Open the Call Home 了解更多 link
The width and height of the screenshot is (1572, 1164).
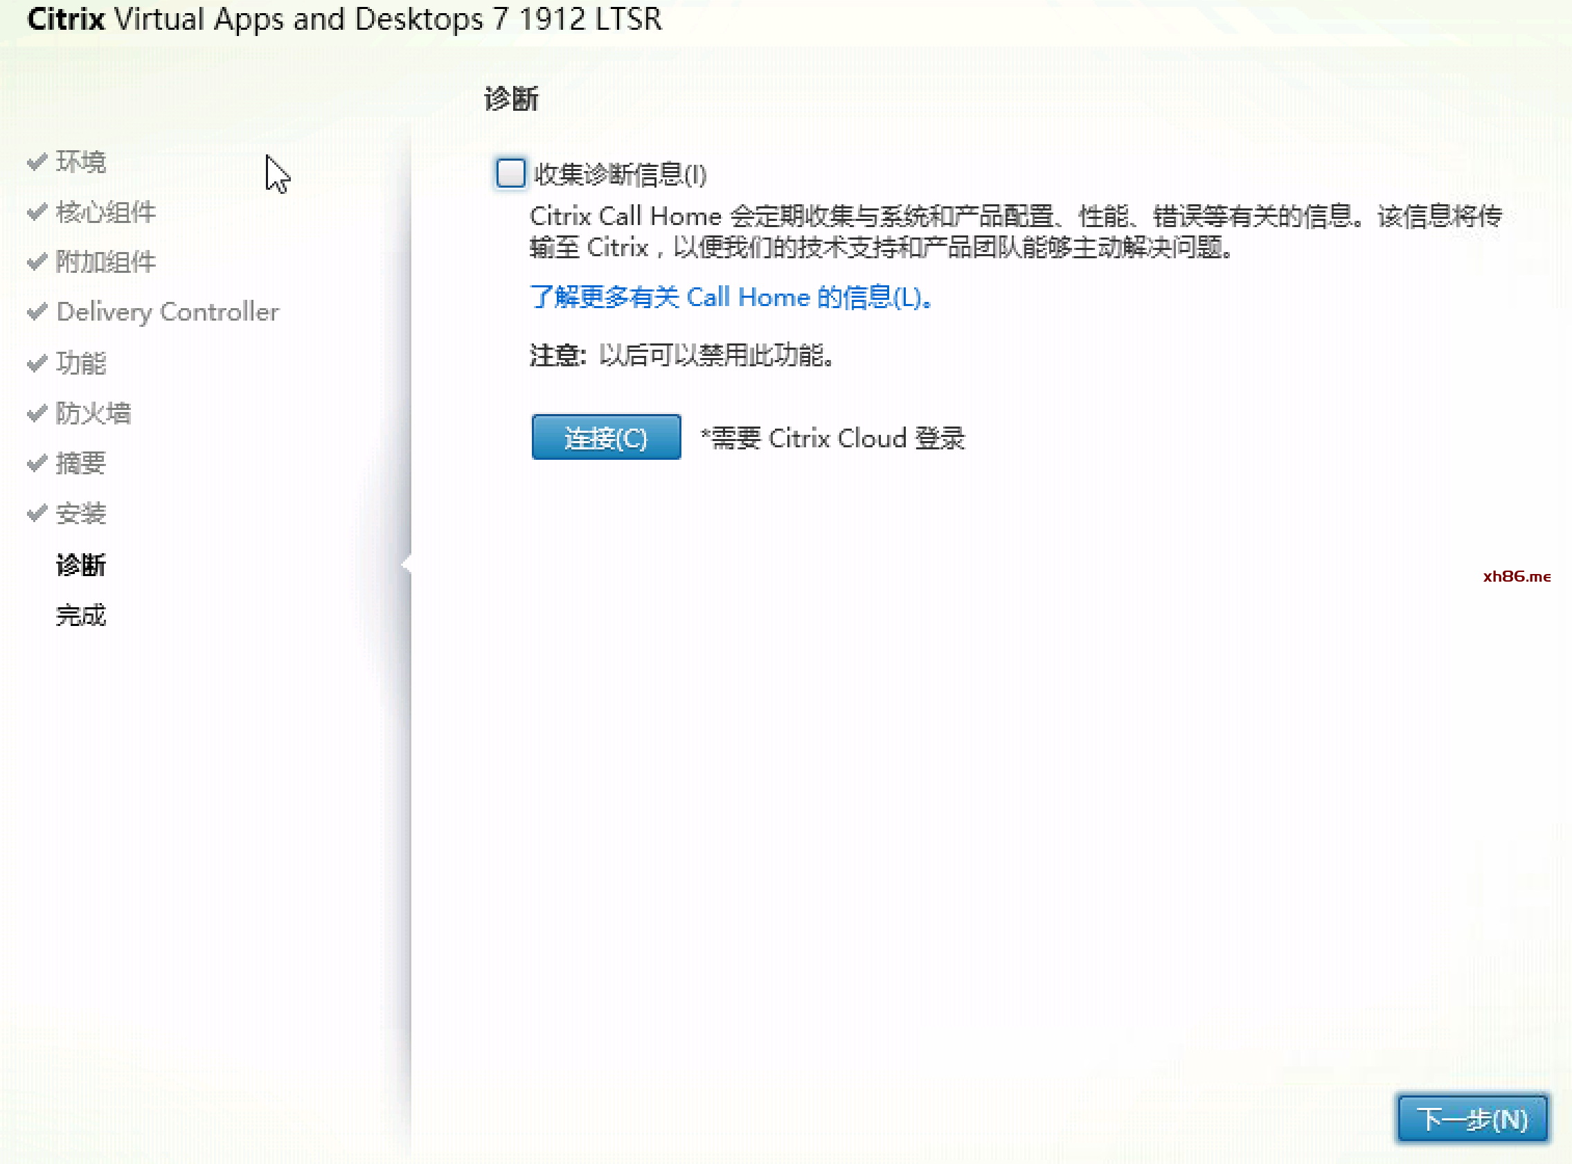coord(731,297)
